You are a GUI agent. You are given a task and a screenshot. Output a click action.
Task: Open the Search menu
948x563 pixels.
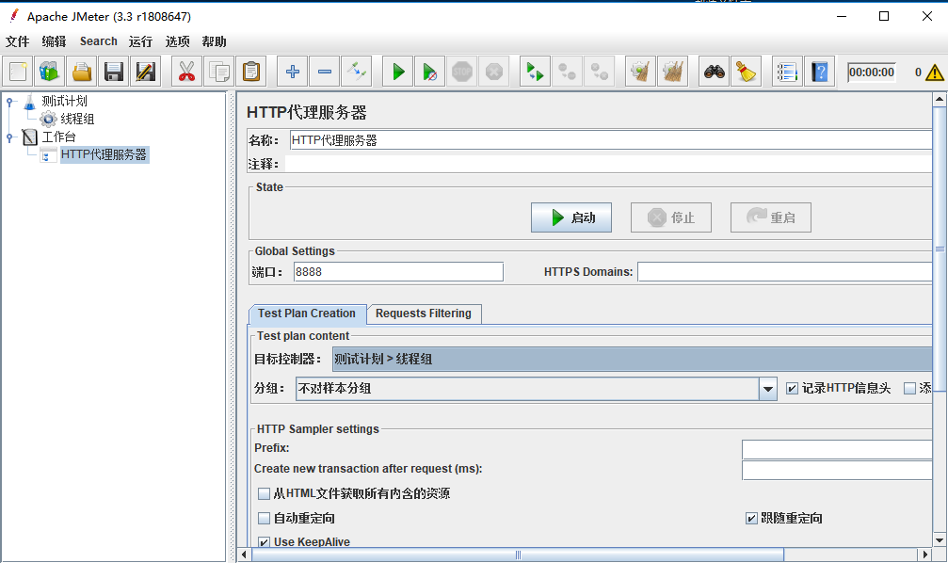[99, 41]
